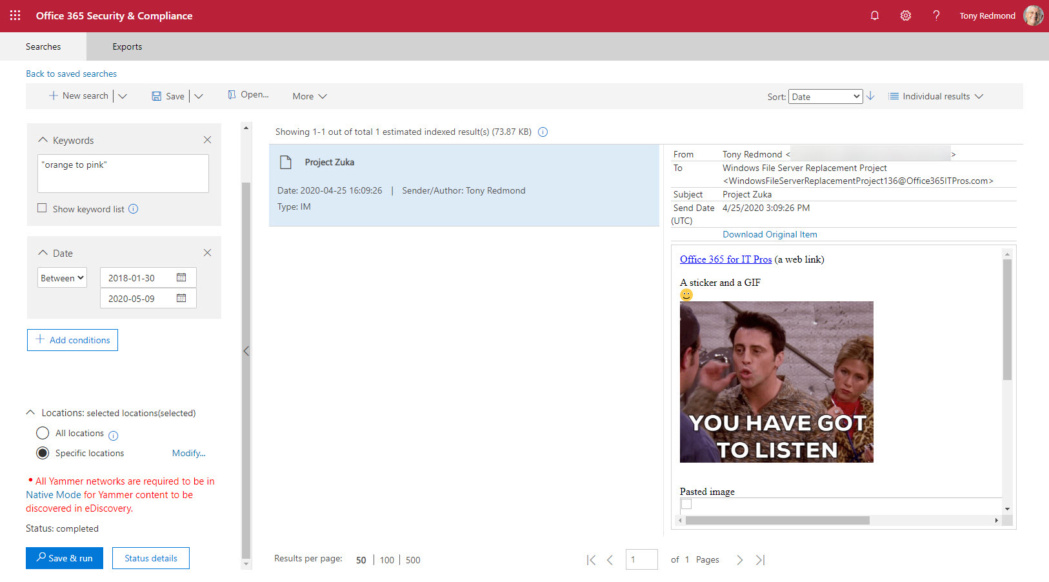
Task: Open the end date calendar picker
Action: tap(181, 298)
